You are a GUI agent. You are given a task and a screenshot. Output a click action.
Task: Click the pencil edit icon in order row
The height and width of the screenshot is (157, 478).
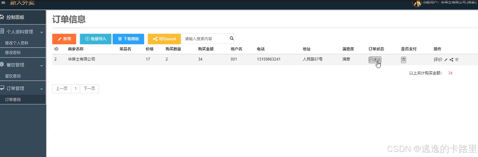click(x=446, y=60)
